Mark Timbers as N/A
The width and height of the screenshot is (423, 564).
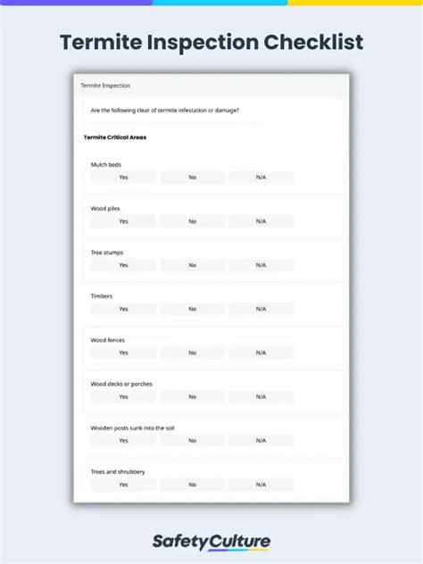point(261,309)
